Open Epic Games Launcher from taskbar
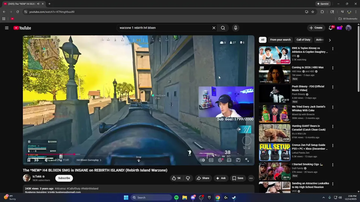360x202 pixels. 209,198
